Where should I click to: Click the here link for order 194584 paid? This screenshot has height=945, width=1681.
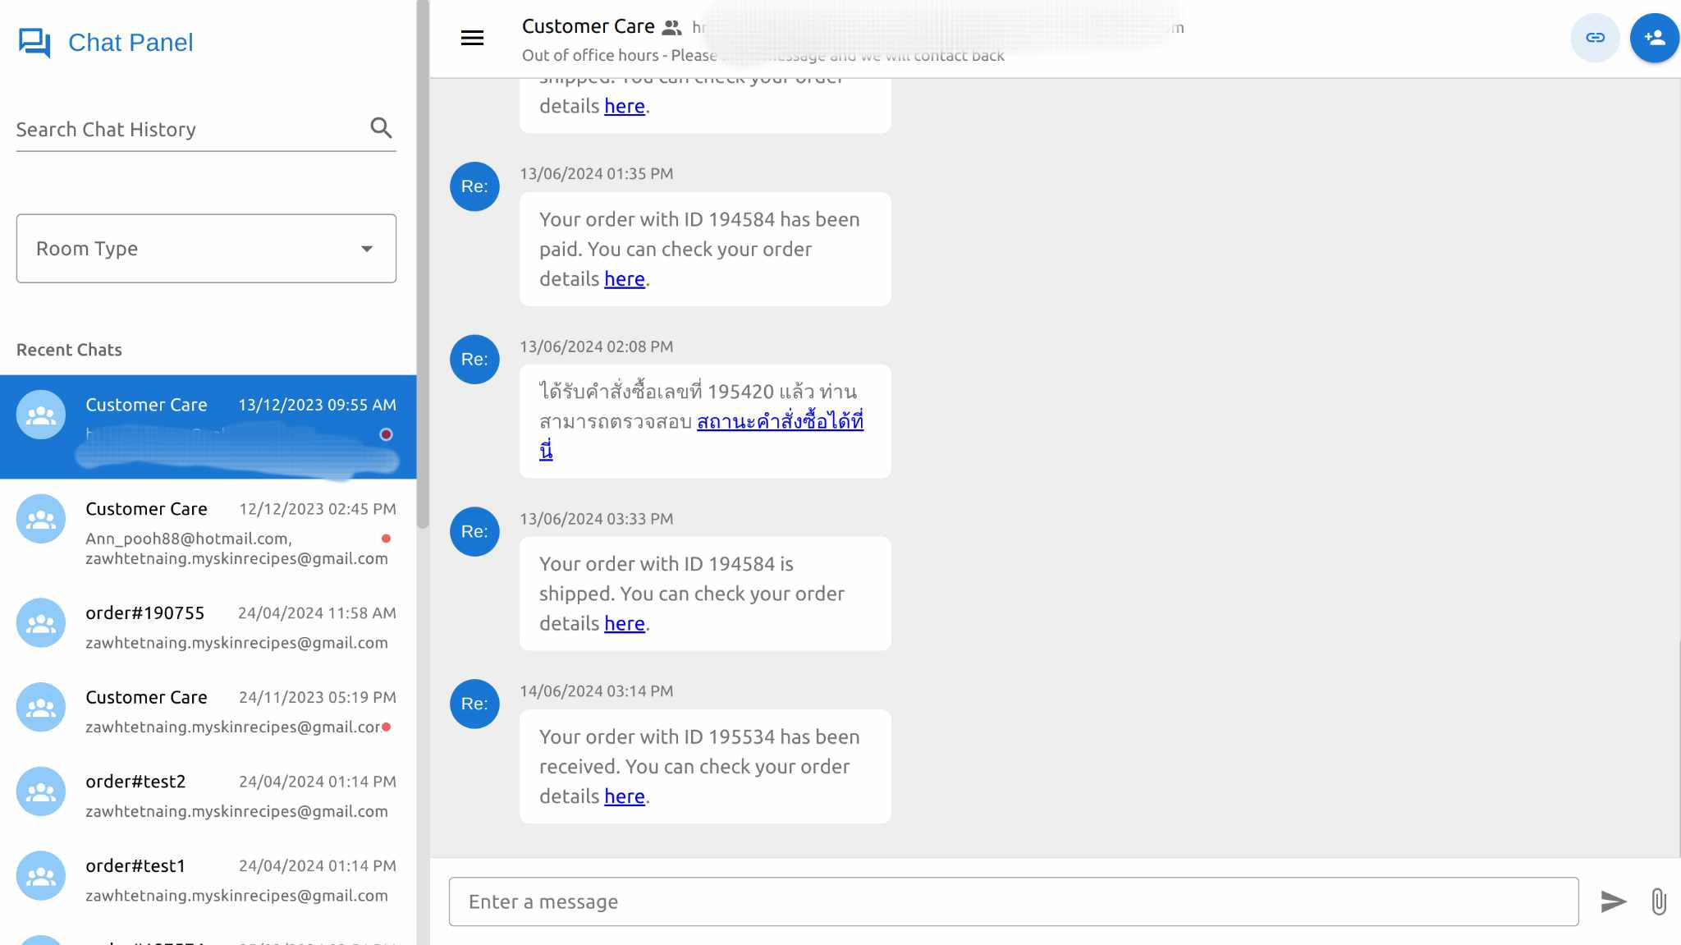pyautogui.click(x=624, y=278)
